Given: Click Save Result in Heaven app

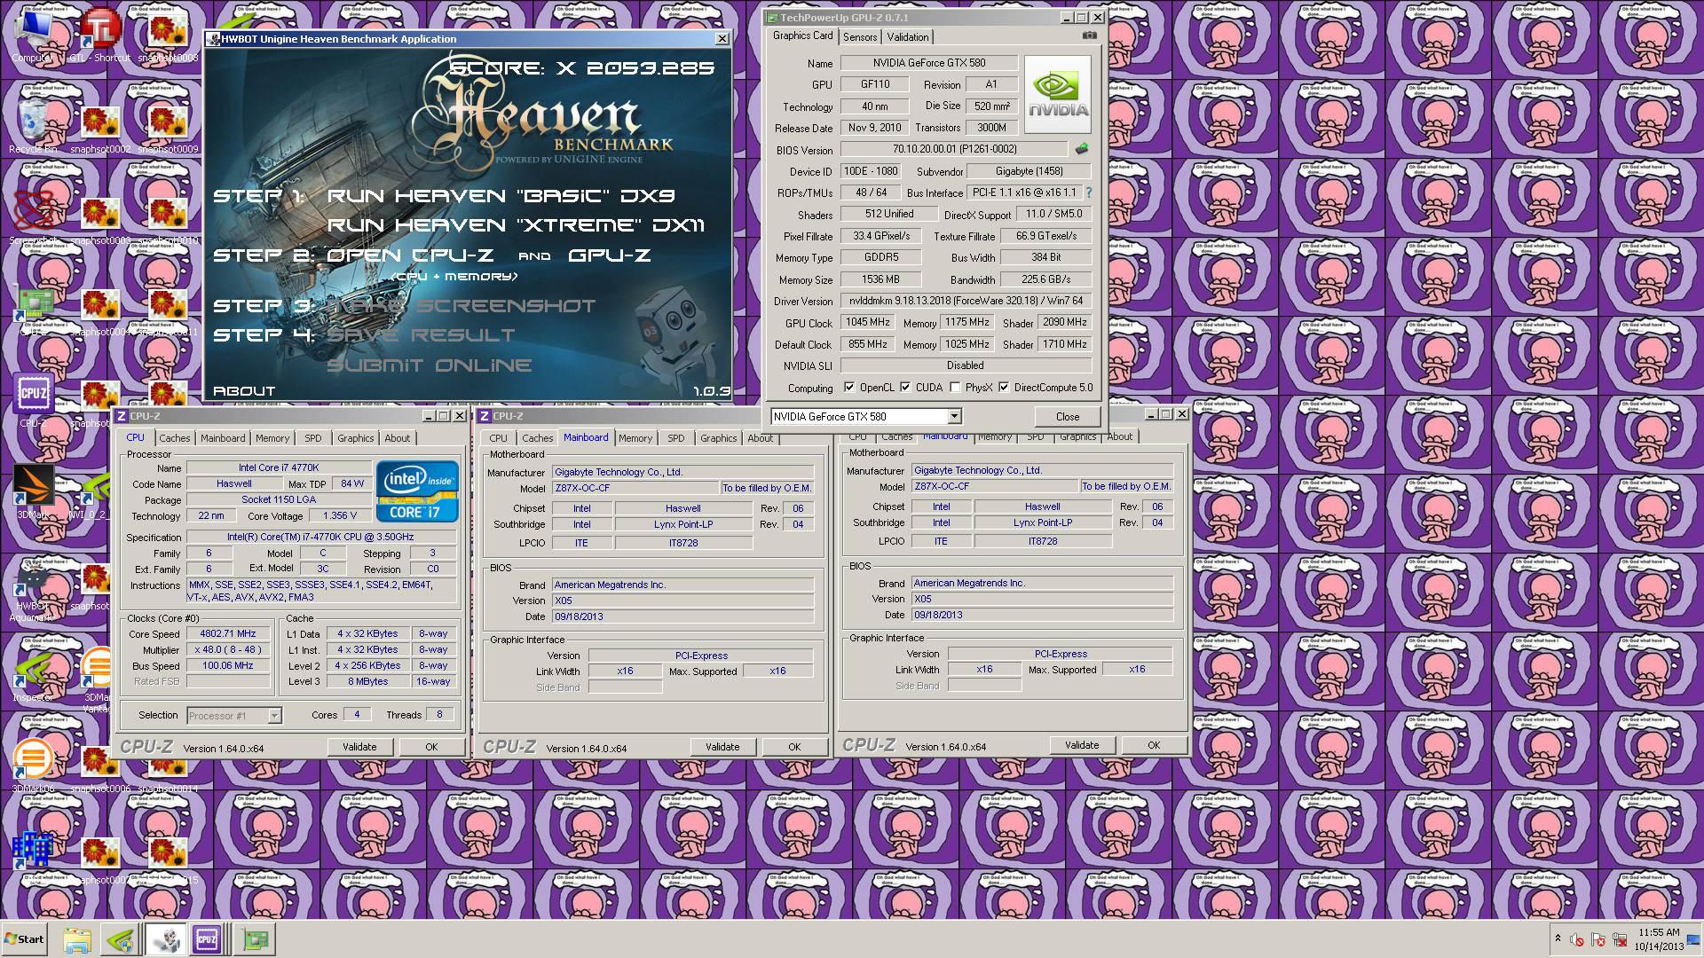Looking at the screenshot, I should click(421, 335).
